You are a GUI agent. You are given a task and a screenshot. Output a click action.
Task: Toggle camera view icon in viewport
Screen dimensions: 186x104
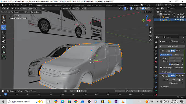150,36
